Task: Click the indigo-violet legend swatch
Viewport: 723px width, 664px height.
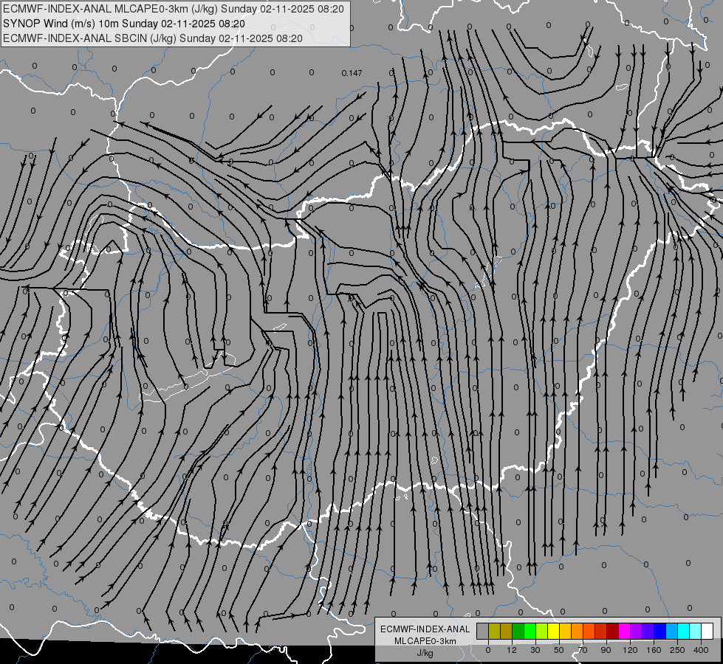Action: [x=648, y=631]
